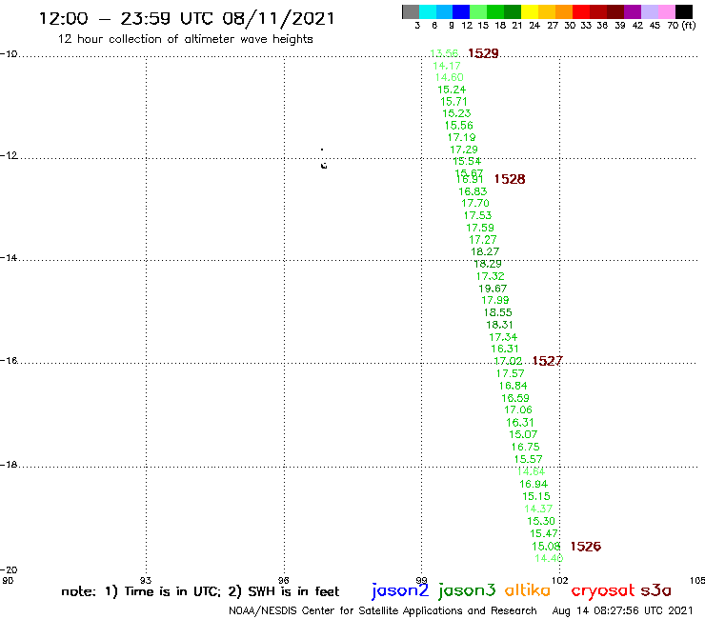Click the Aug 14 08:27:56 UTC timestamp
The height and width of the screenshot is (619, 705).
[623, 611]
